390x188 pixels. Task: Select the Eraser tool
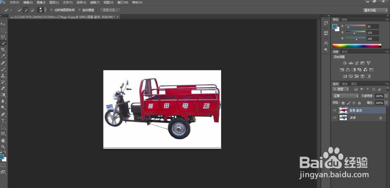pyautogui.click(x=3, y=89)
